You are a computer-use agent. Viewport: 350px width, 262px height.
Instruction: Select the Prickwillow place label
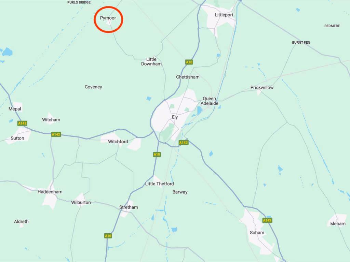(262, 87)
